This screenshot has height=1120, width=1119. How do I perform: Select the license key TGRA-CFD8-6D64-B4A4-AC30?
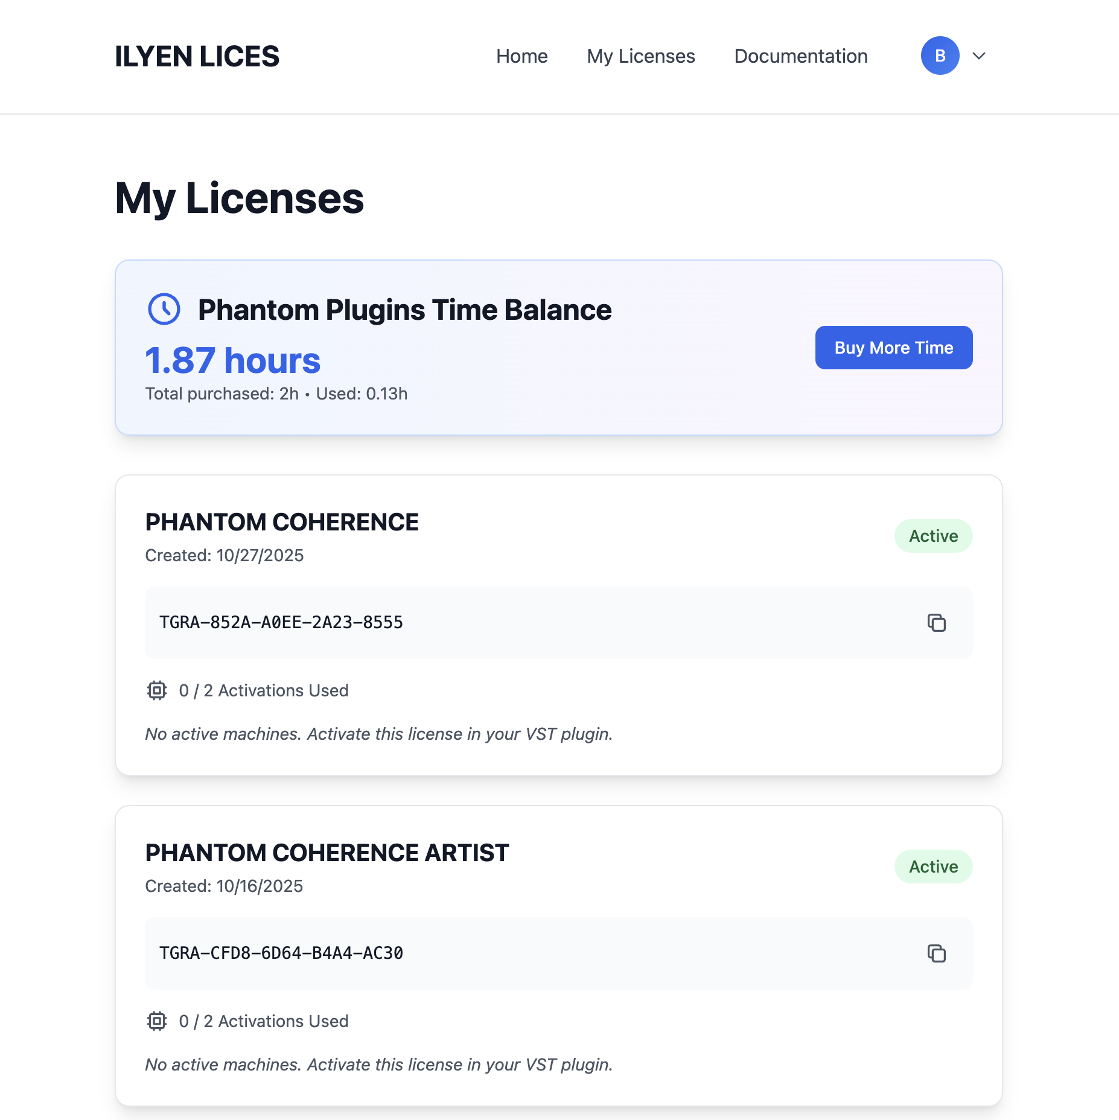click(x=281, y=953)
